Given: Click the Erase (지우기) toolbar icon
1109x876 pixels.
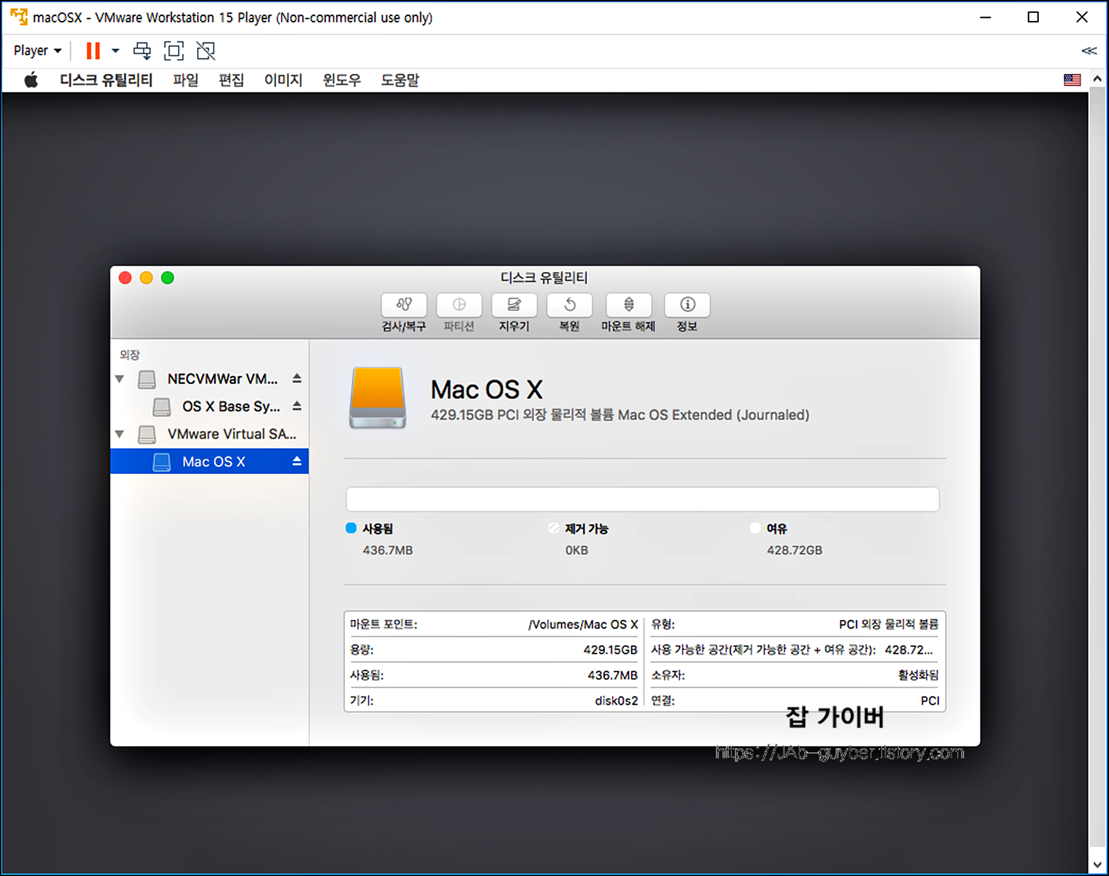Looking at the screenshot, I should [x=514, y=305].
